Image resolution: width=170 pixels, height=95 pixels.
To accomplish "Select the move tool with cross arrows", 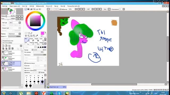I will (26, 36).
